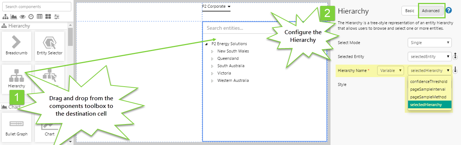Select the area chart category filter icon
This screenshot has width=461, height=145.
click(x=14, y=17)
